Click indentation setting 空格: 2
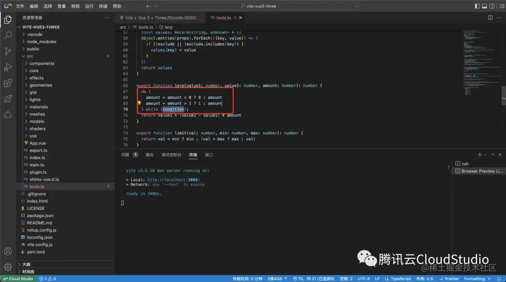This screenshot has width=506, height=282. coord(346,279)
